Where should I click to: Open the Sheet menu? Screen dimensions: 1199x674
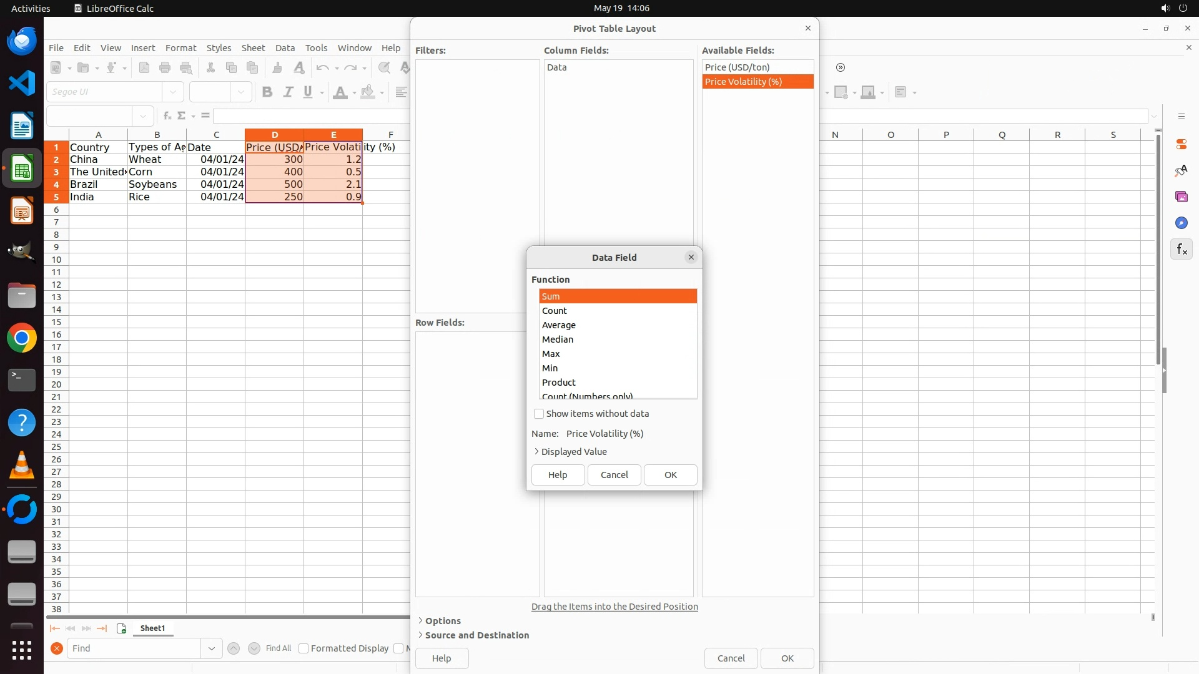coord(253,48)
